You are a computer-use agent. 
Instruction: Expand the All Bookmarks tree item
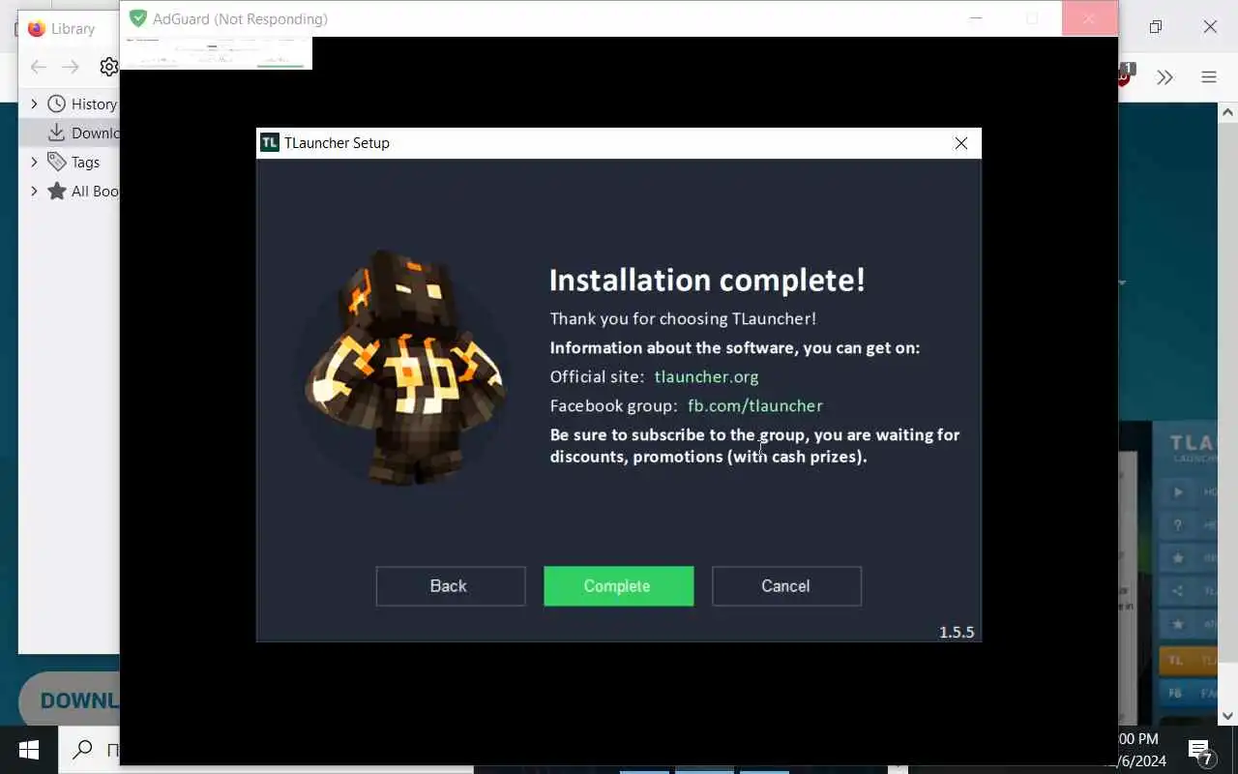click(34, 191)
